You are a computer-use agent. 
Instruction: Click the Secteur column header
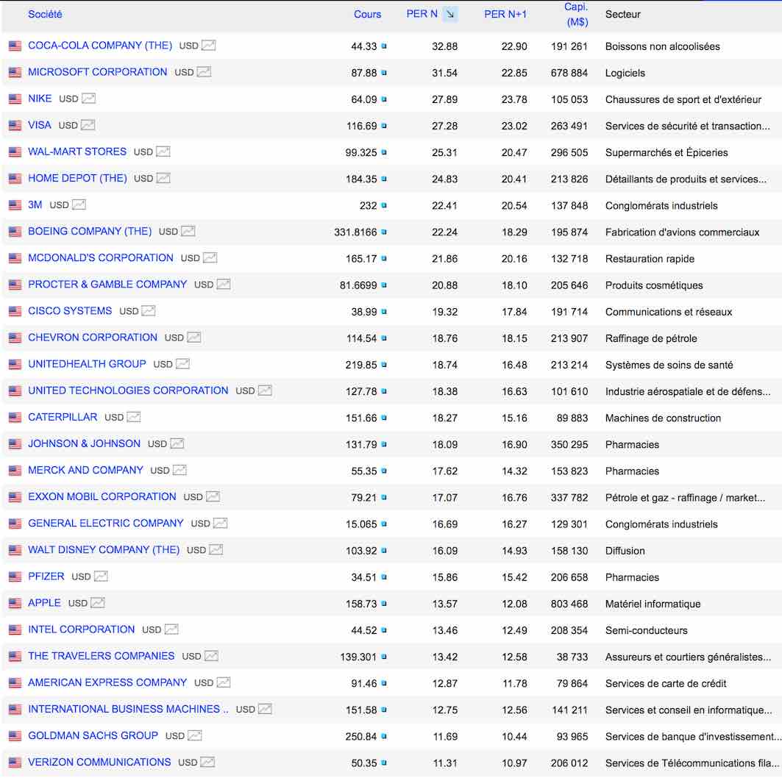point(623,14)
